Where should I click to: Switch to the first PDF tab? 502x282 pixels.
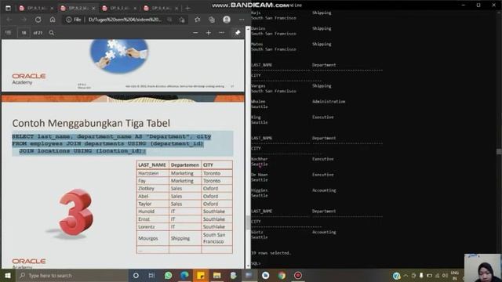[x=35, y=8]
